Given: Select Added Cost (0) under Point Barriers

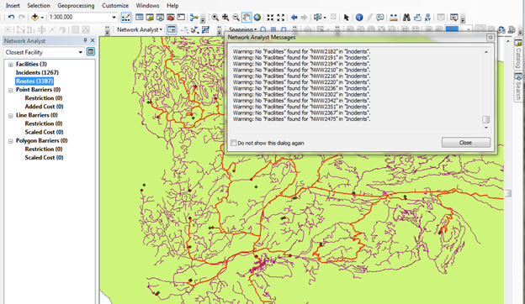Looking at the screenshot, I should point(44,107).
